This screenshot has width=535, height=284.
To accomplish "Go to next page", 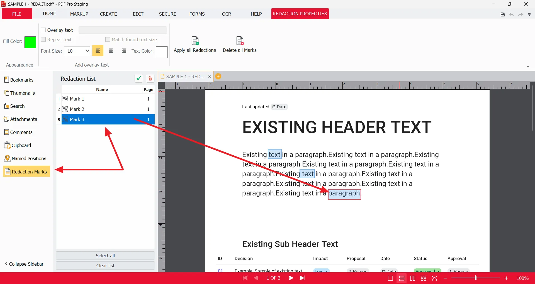I will click(291, 278).
